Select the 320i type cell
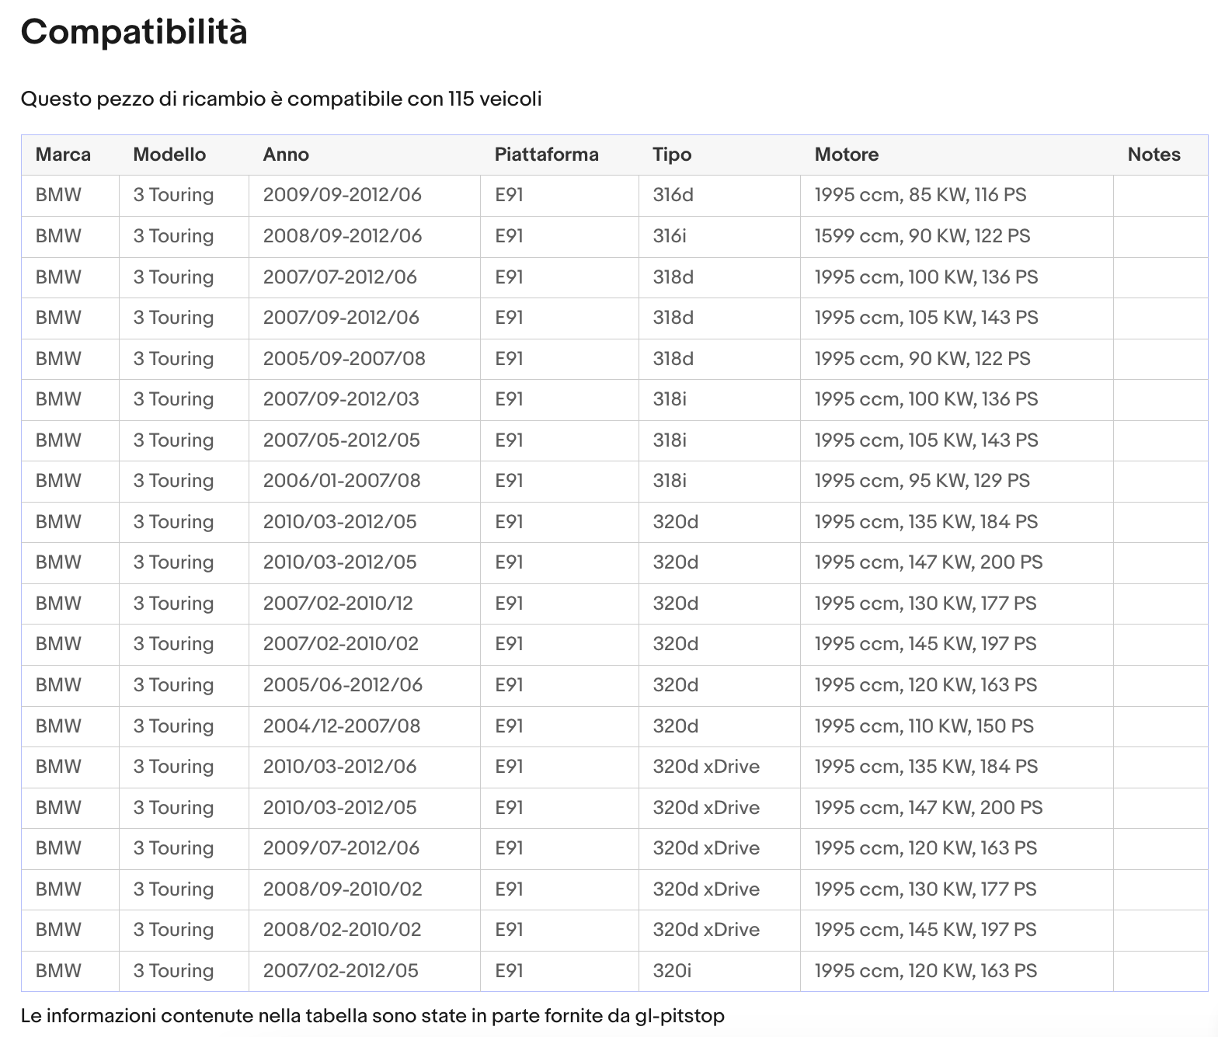1218x1037 pixels. coord(719,971)
